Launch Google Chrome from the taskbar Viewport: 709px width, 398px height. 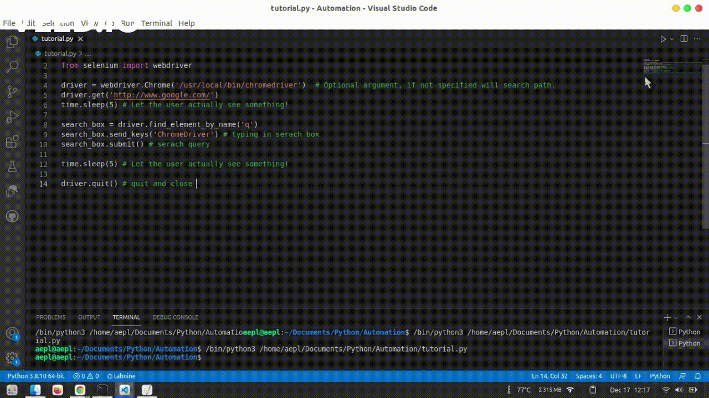pos(80,390)
